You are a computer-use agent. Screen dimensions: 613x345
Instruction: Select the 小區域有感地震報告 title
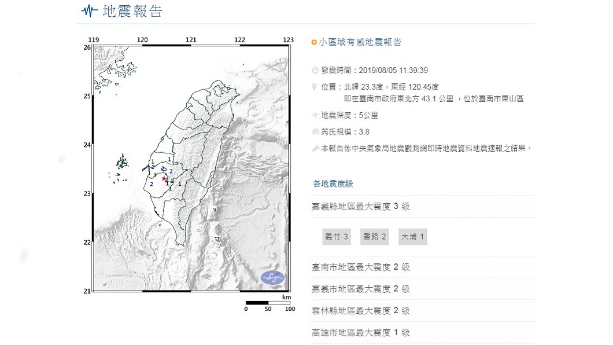tap(360, 42)
